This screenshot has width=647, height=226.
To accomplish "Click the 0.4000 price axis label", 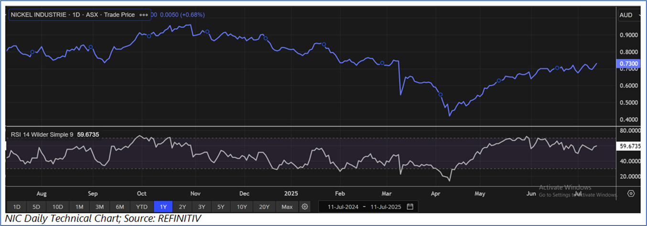I will click(x=628, y=119).
